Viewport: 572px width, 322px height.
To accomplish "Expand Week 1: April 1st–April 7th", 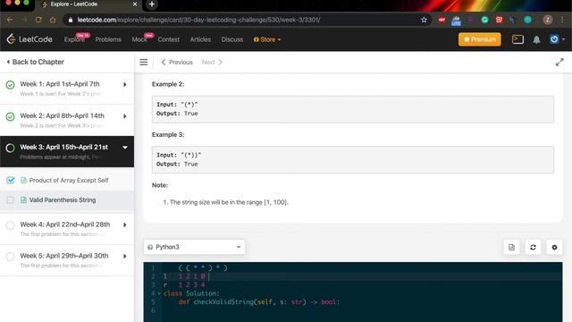I will 67,89.
